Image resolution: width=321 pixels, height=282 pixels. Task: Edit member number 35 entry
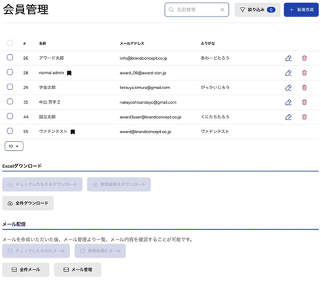(x=288, y=102)
